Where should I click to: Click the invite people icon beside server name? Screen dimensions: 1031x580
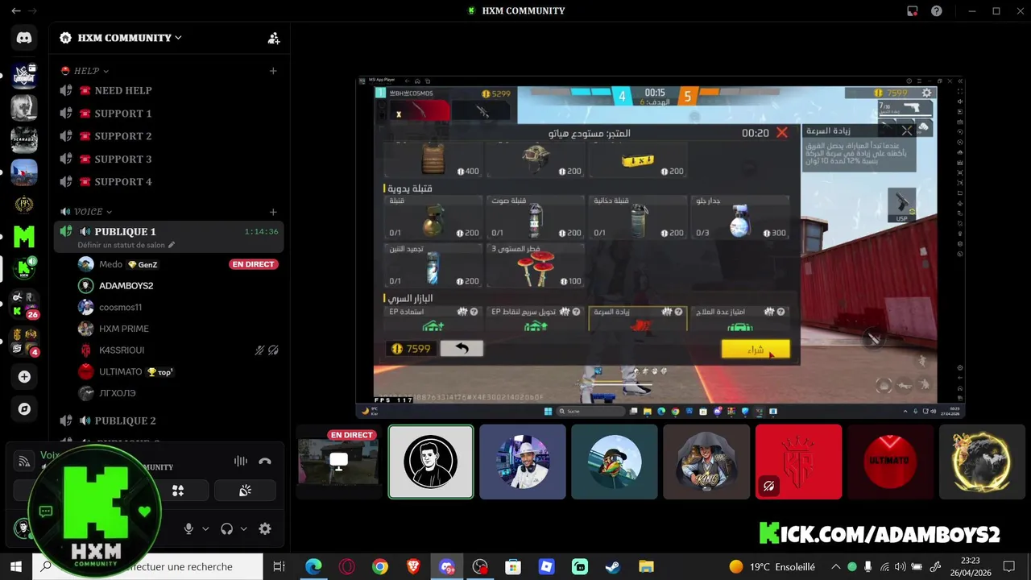pyautogui.click(x=274, y=38)
